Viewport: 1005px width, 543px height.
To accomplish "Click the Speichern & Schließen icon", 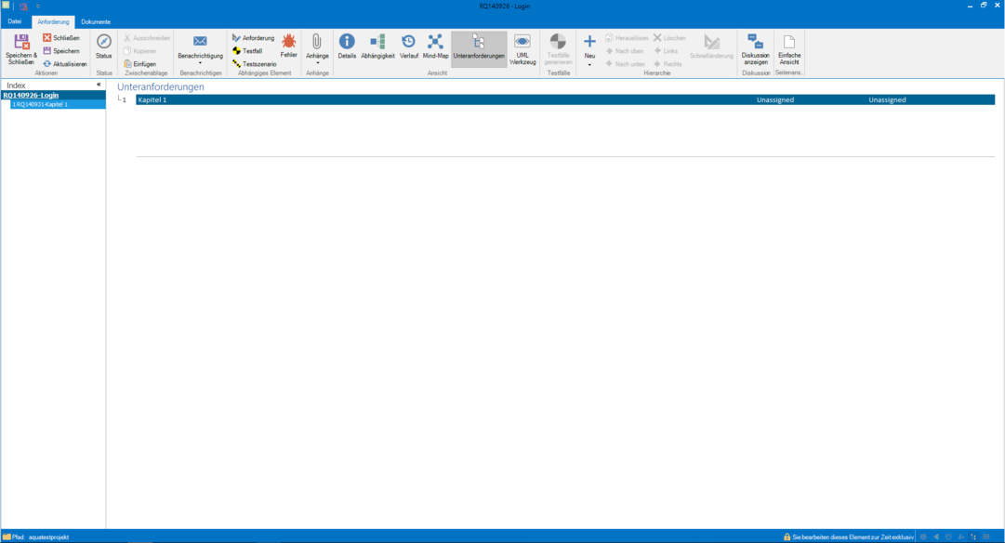I will 21,43.
